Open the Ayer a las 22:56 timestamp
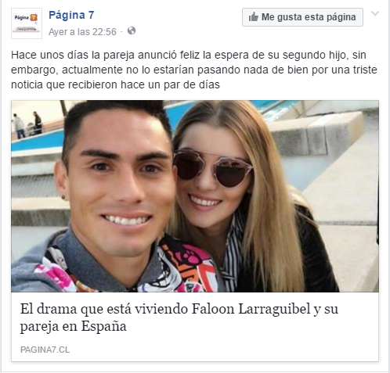 [82, 32]
